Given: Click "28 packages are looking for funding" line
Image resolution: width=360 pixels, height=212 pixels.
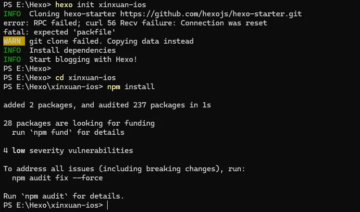Looking at the screenshot, I should pos(79,123).
